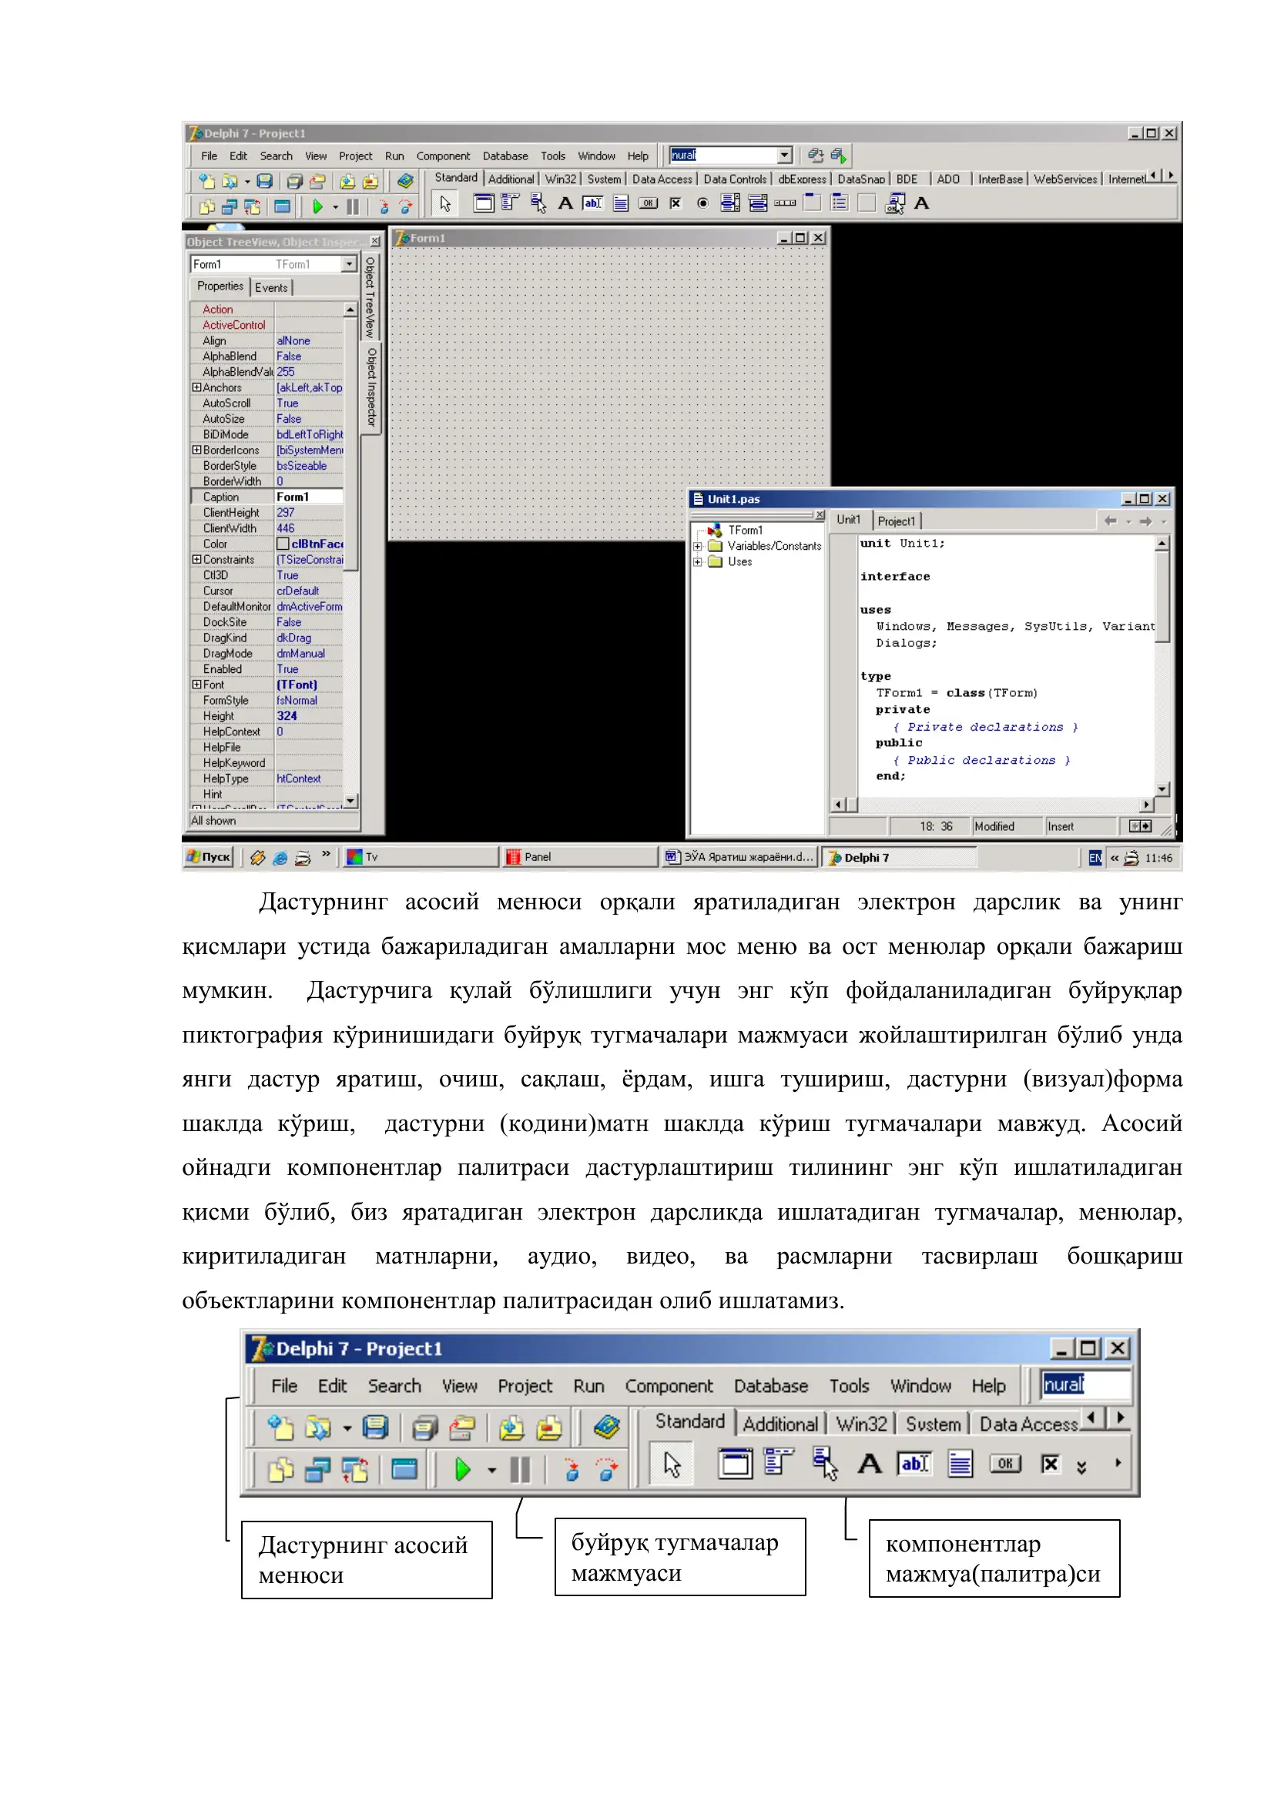Open nural desktop combo arrow, full IDE screenshot
Image resolution: width=1274 pixels, height=1801 pixels.
[x=783, y=156]
